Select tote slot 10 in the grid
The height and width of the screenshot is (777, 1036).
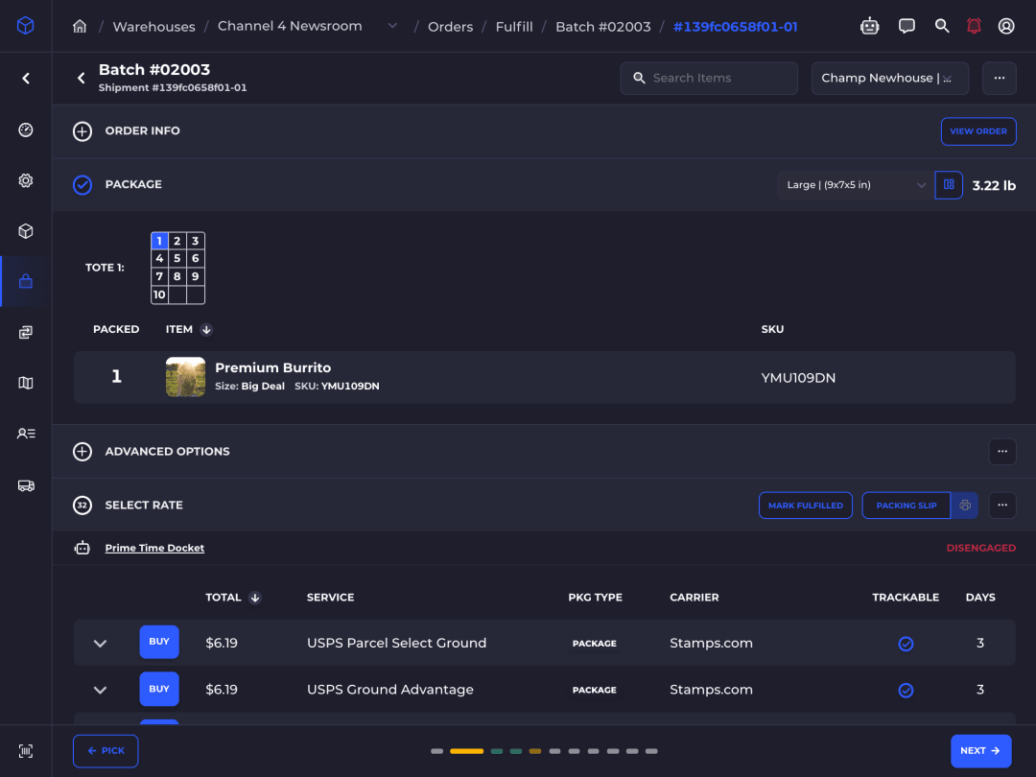(x=159, y=294)
